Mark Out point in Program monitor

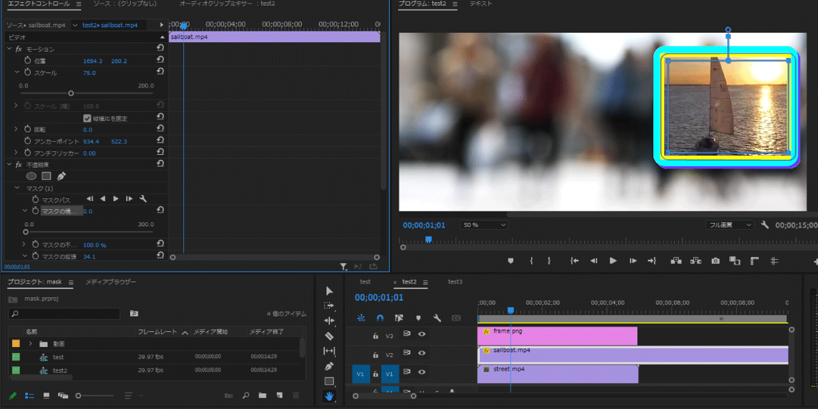click(x=549, y=260)
